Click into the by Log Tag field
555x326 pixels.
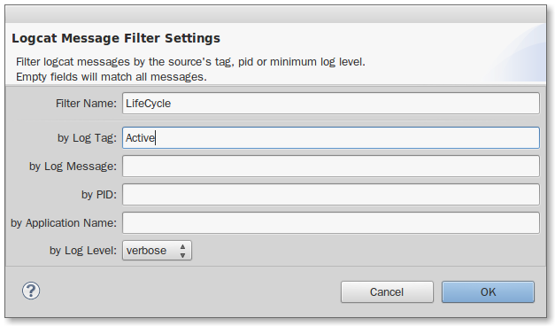click(x=330, y=138)
